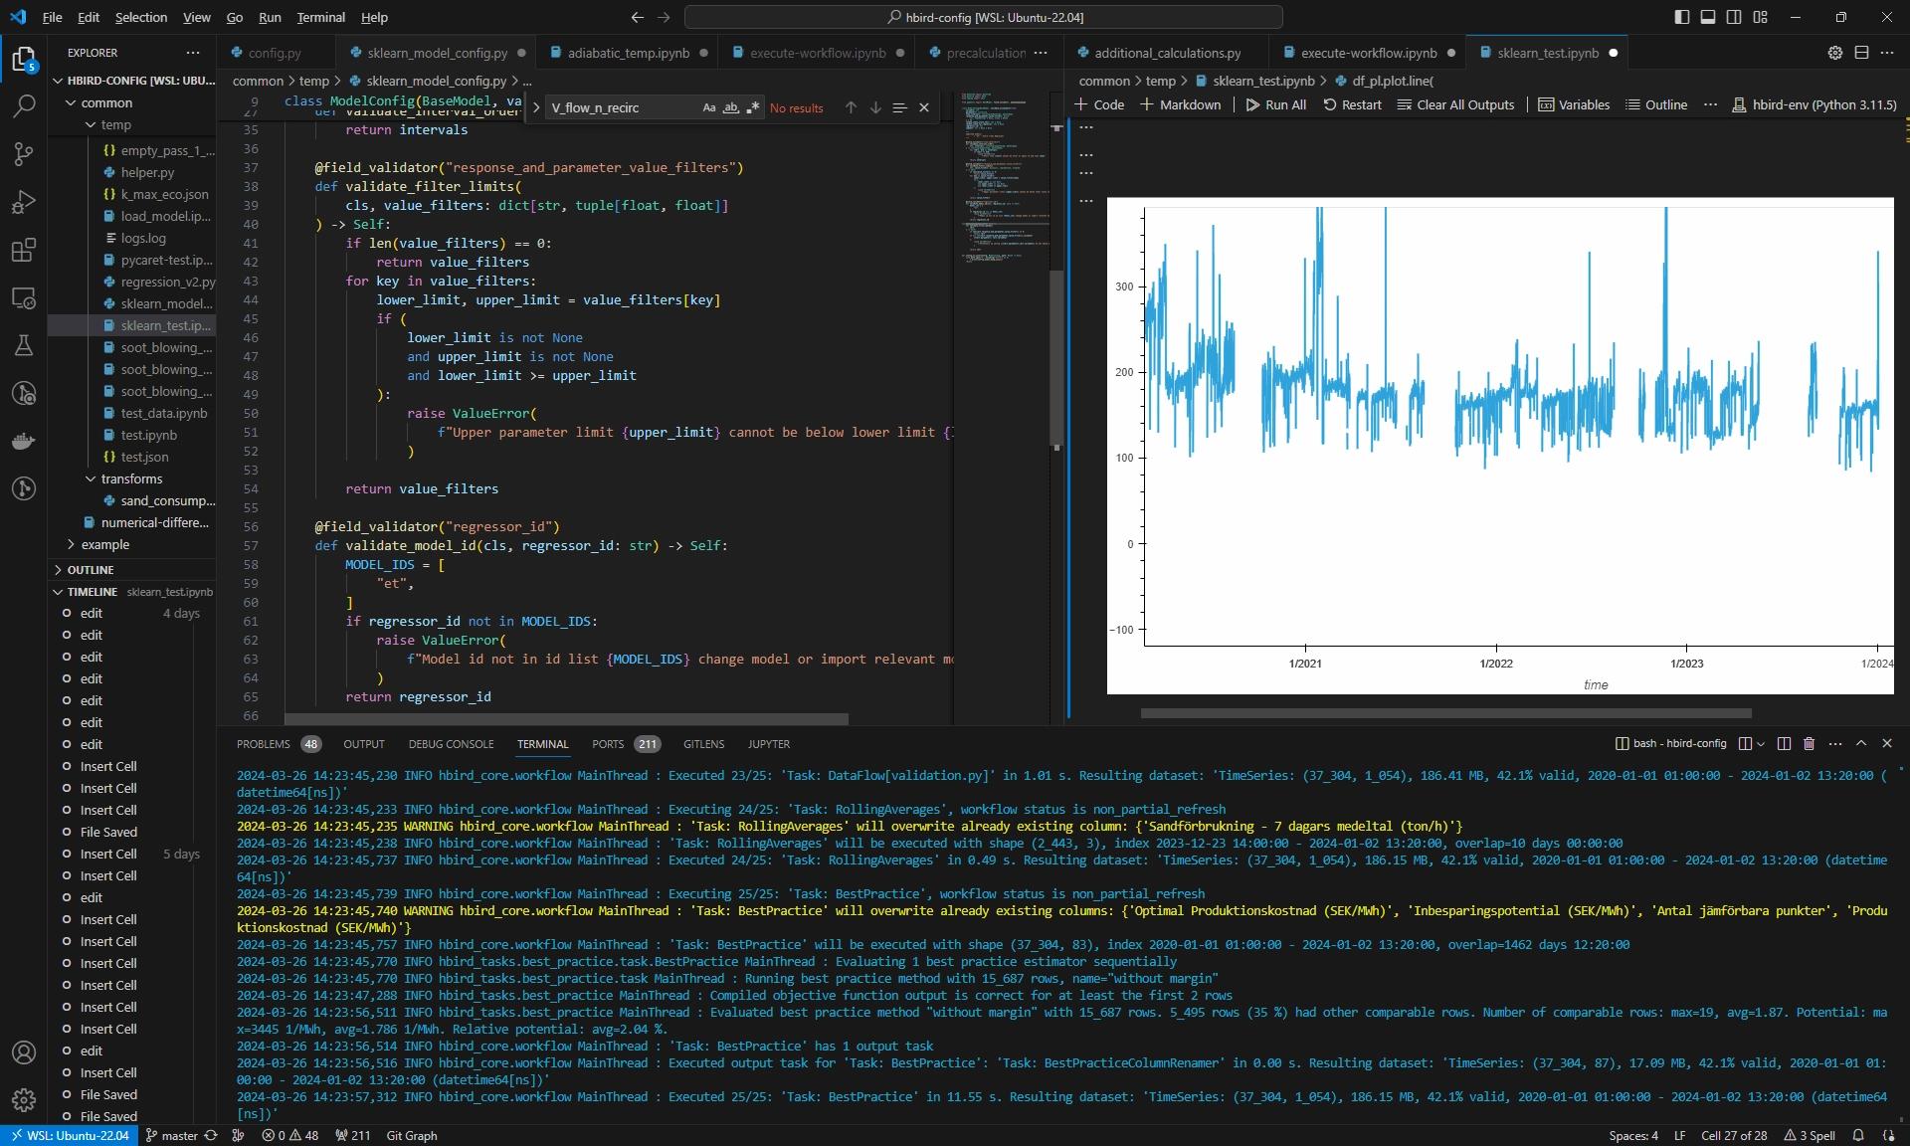1910x1146 pixels.
Task: Open the Extensions view in activity bar
Action: [24, 250]
